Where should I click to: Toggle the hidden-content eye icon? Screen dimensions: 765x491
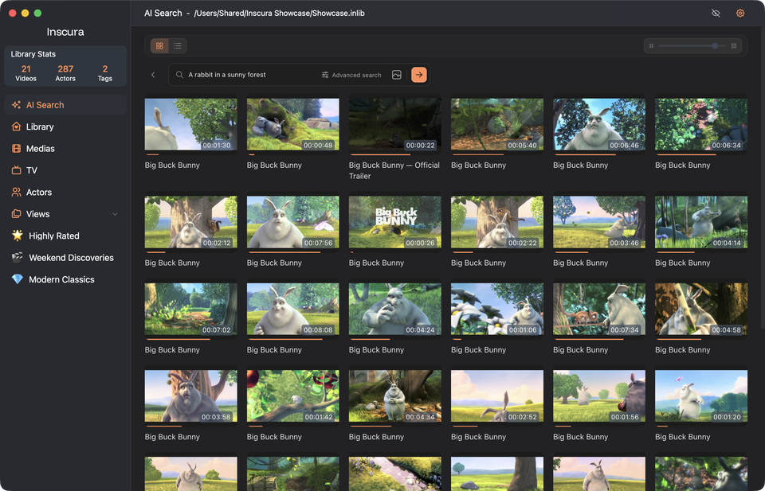[x=716, y=14]
